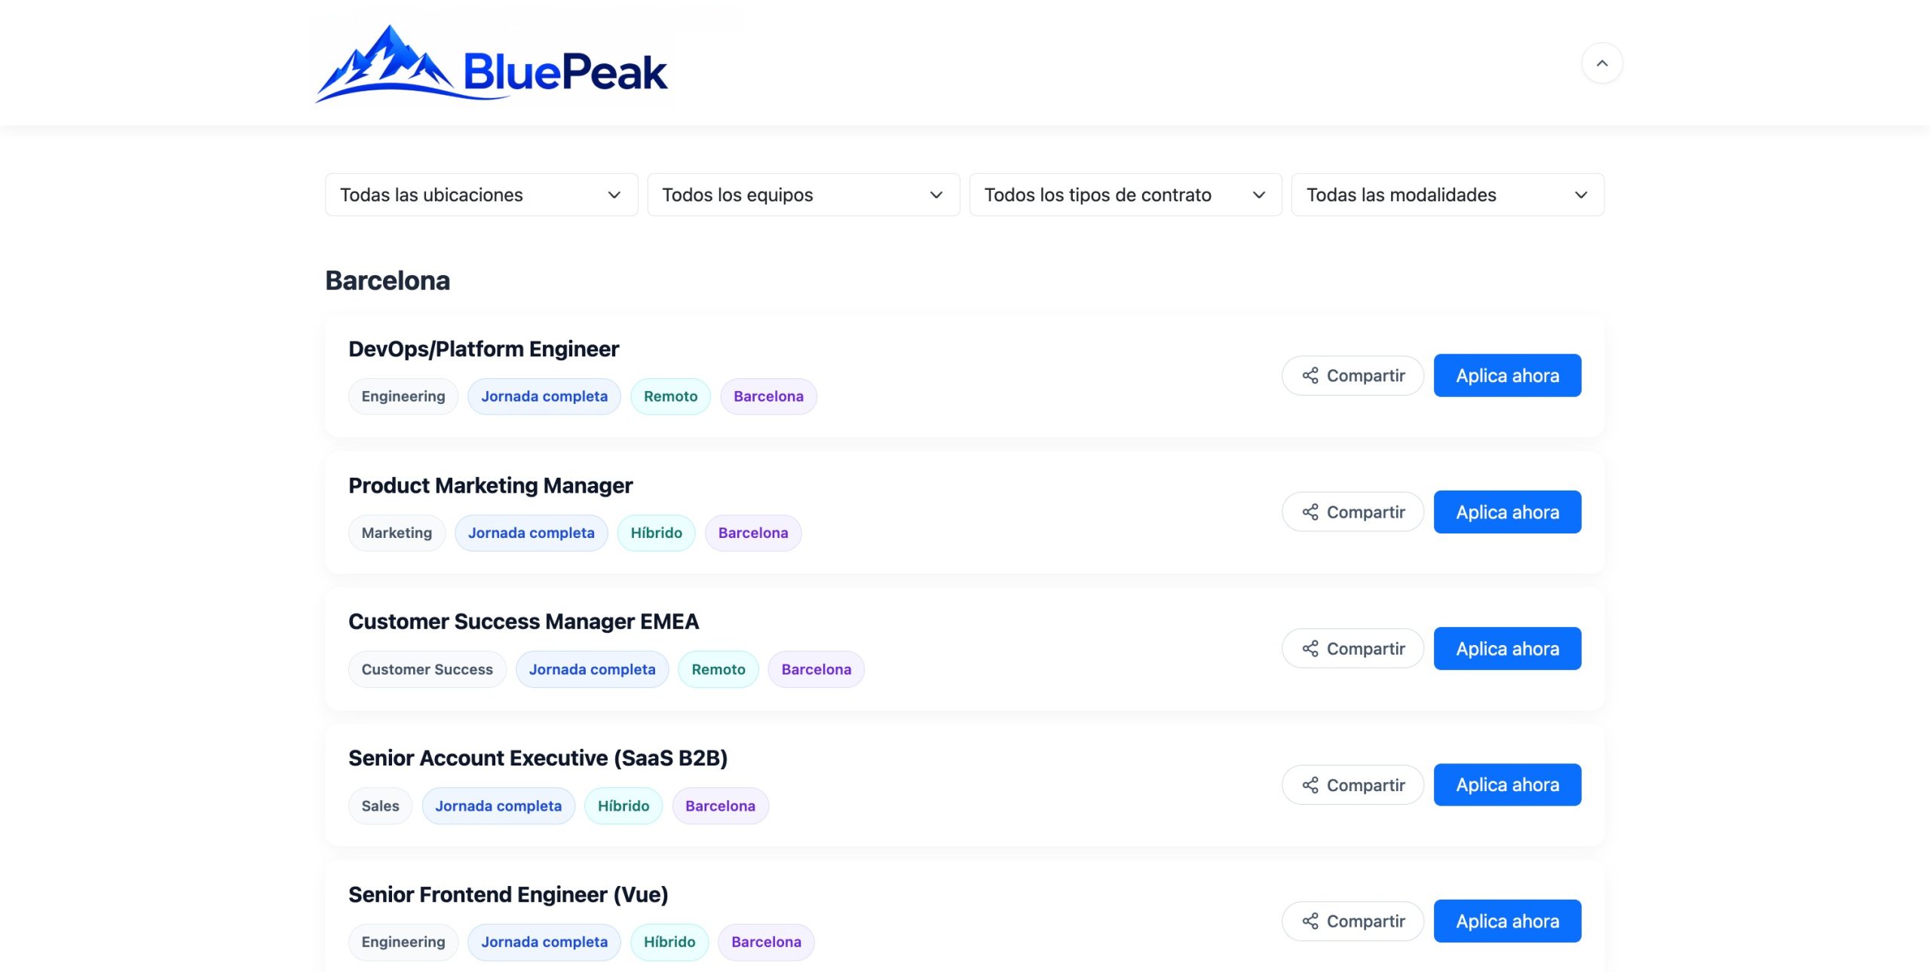Open the Senior Frontend Engineer (Vue) title
Viewport: 1930px width, 972px height.
[508, 894]
